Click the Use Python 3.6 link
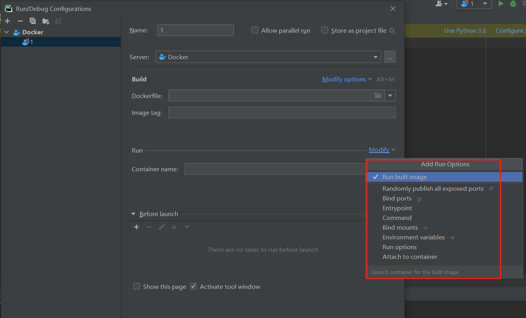Viewport: 526px width, 318px height. pyautogui.click(x=465, y=30)
